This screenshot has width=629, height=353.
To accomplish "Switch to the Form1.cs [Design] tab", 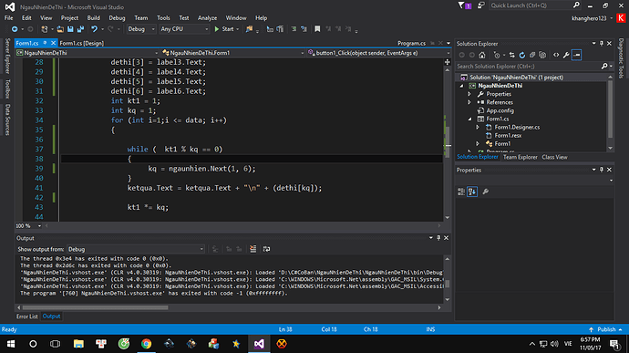I will click(x=81, y=44).
